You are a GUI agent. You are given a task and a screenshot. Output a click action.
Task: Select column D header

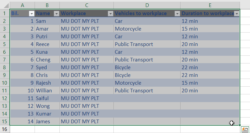[x=147, y=5]
